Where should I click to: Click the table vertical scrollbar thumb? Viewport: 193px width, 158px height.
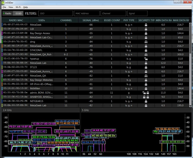click(x=190, y=39)
